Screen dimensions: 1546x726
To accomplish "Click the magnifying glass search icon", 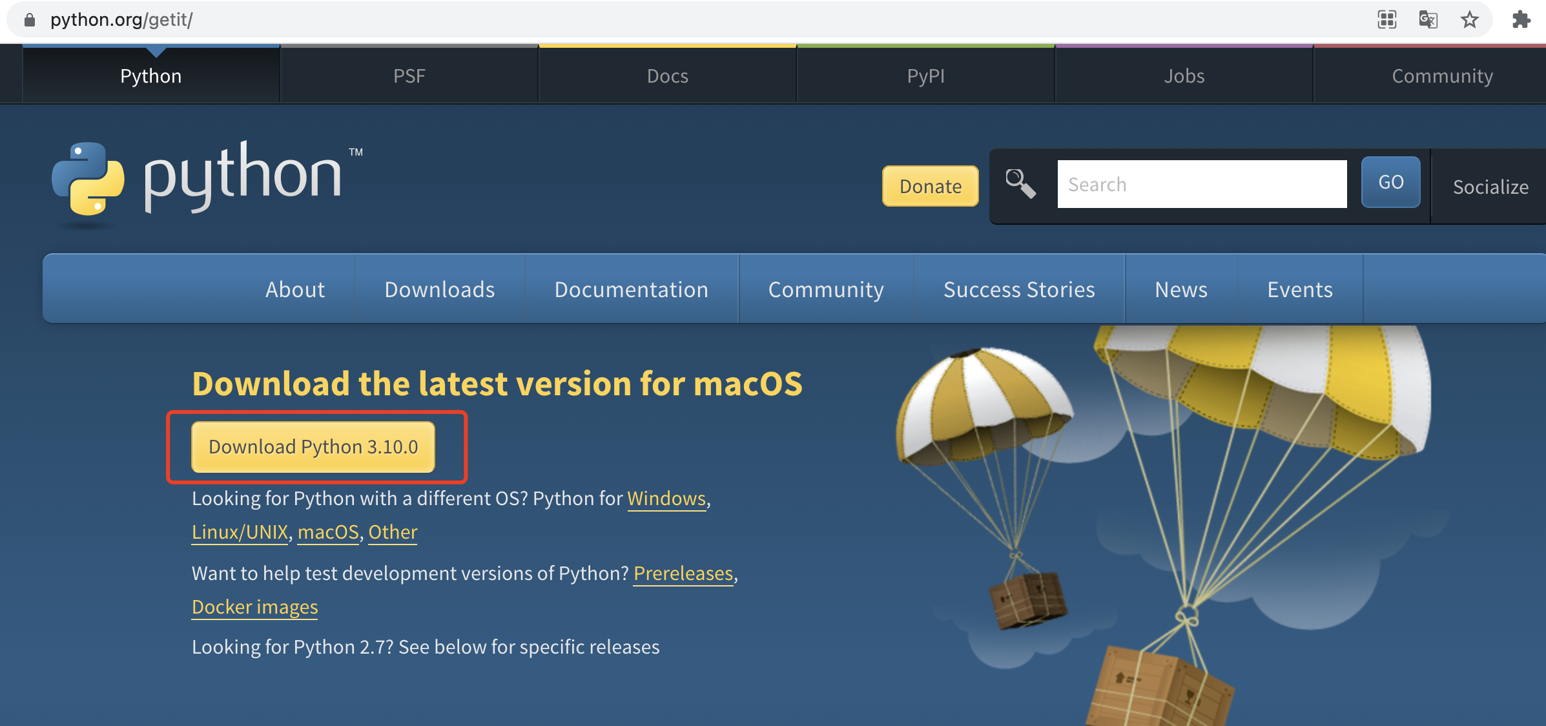I will (x=1020, y=184).
